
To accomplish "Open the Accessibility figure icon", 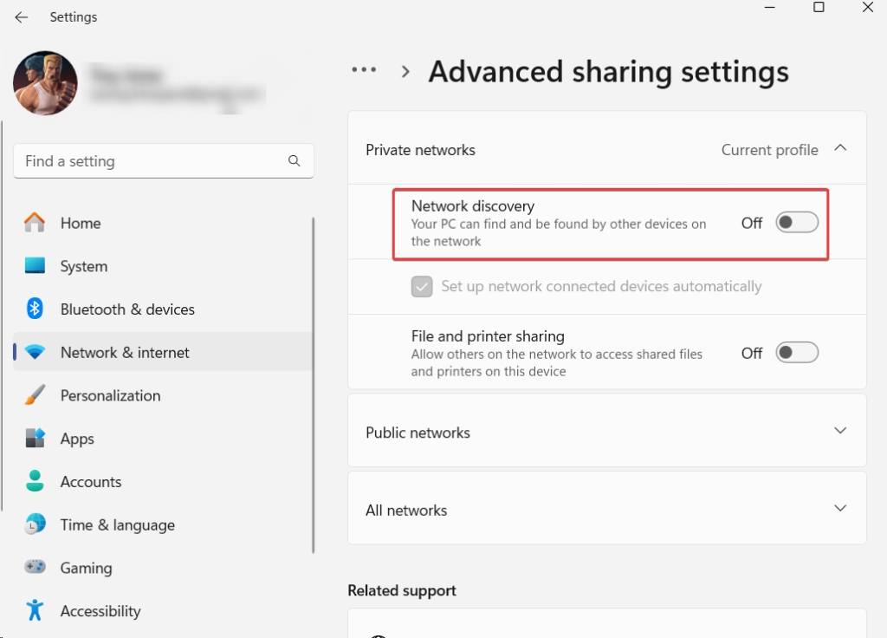I will (35, 611).
